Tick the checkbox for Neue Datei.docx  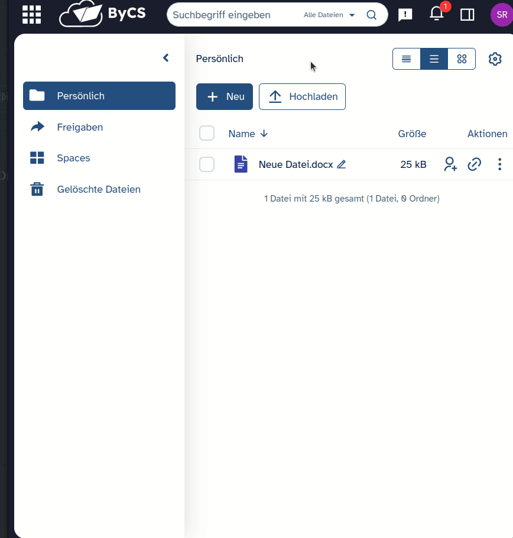click(207, 164)
